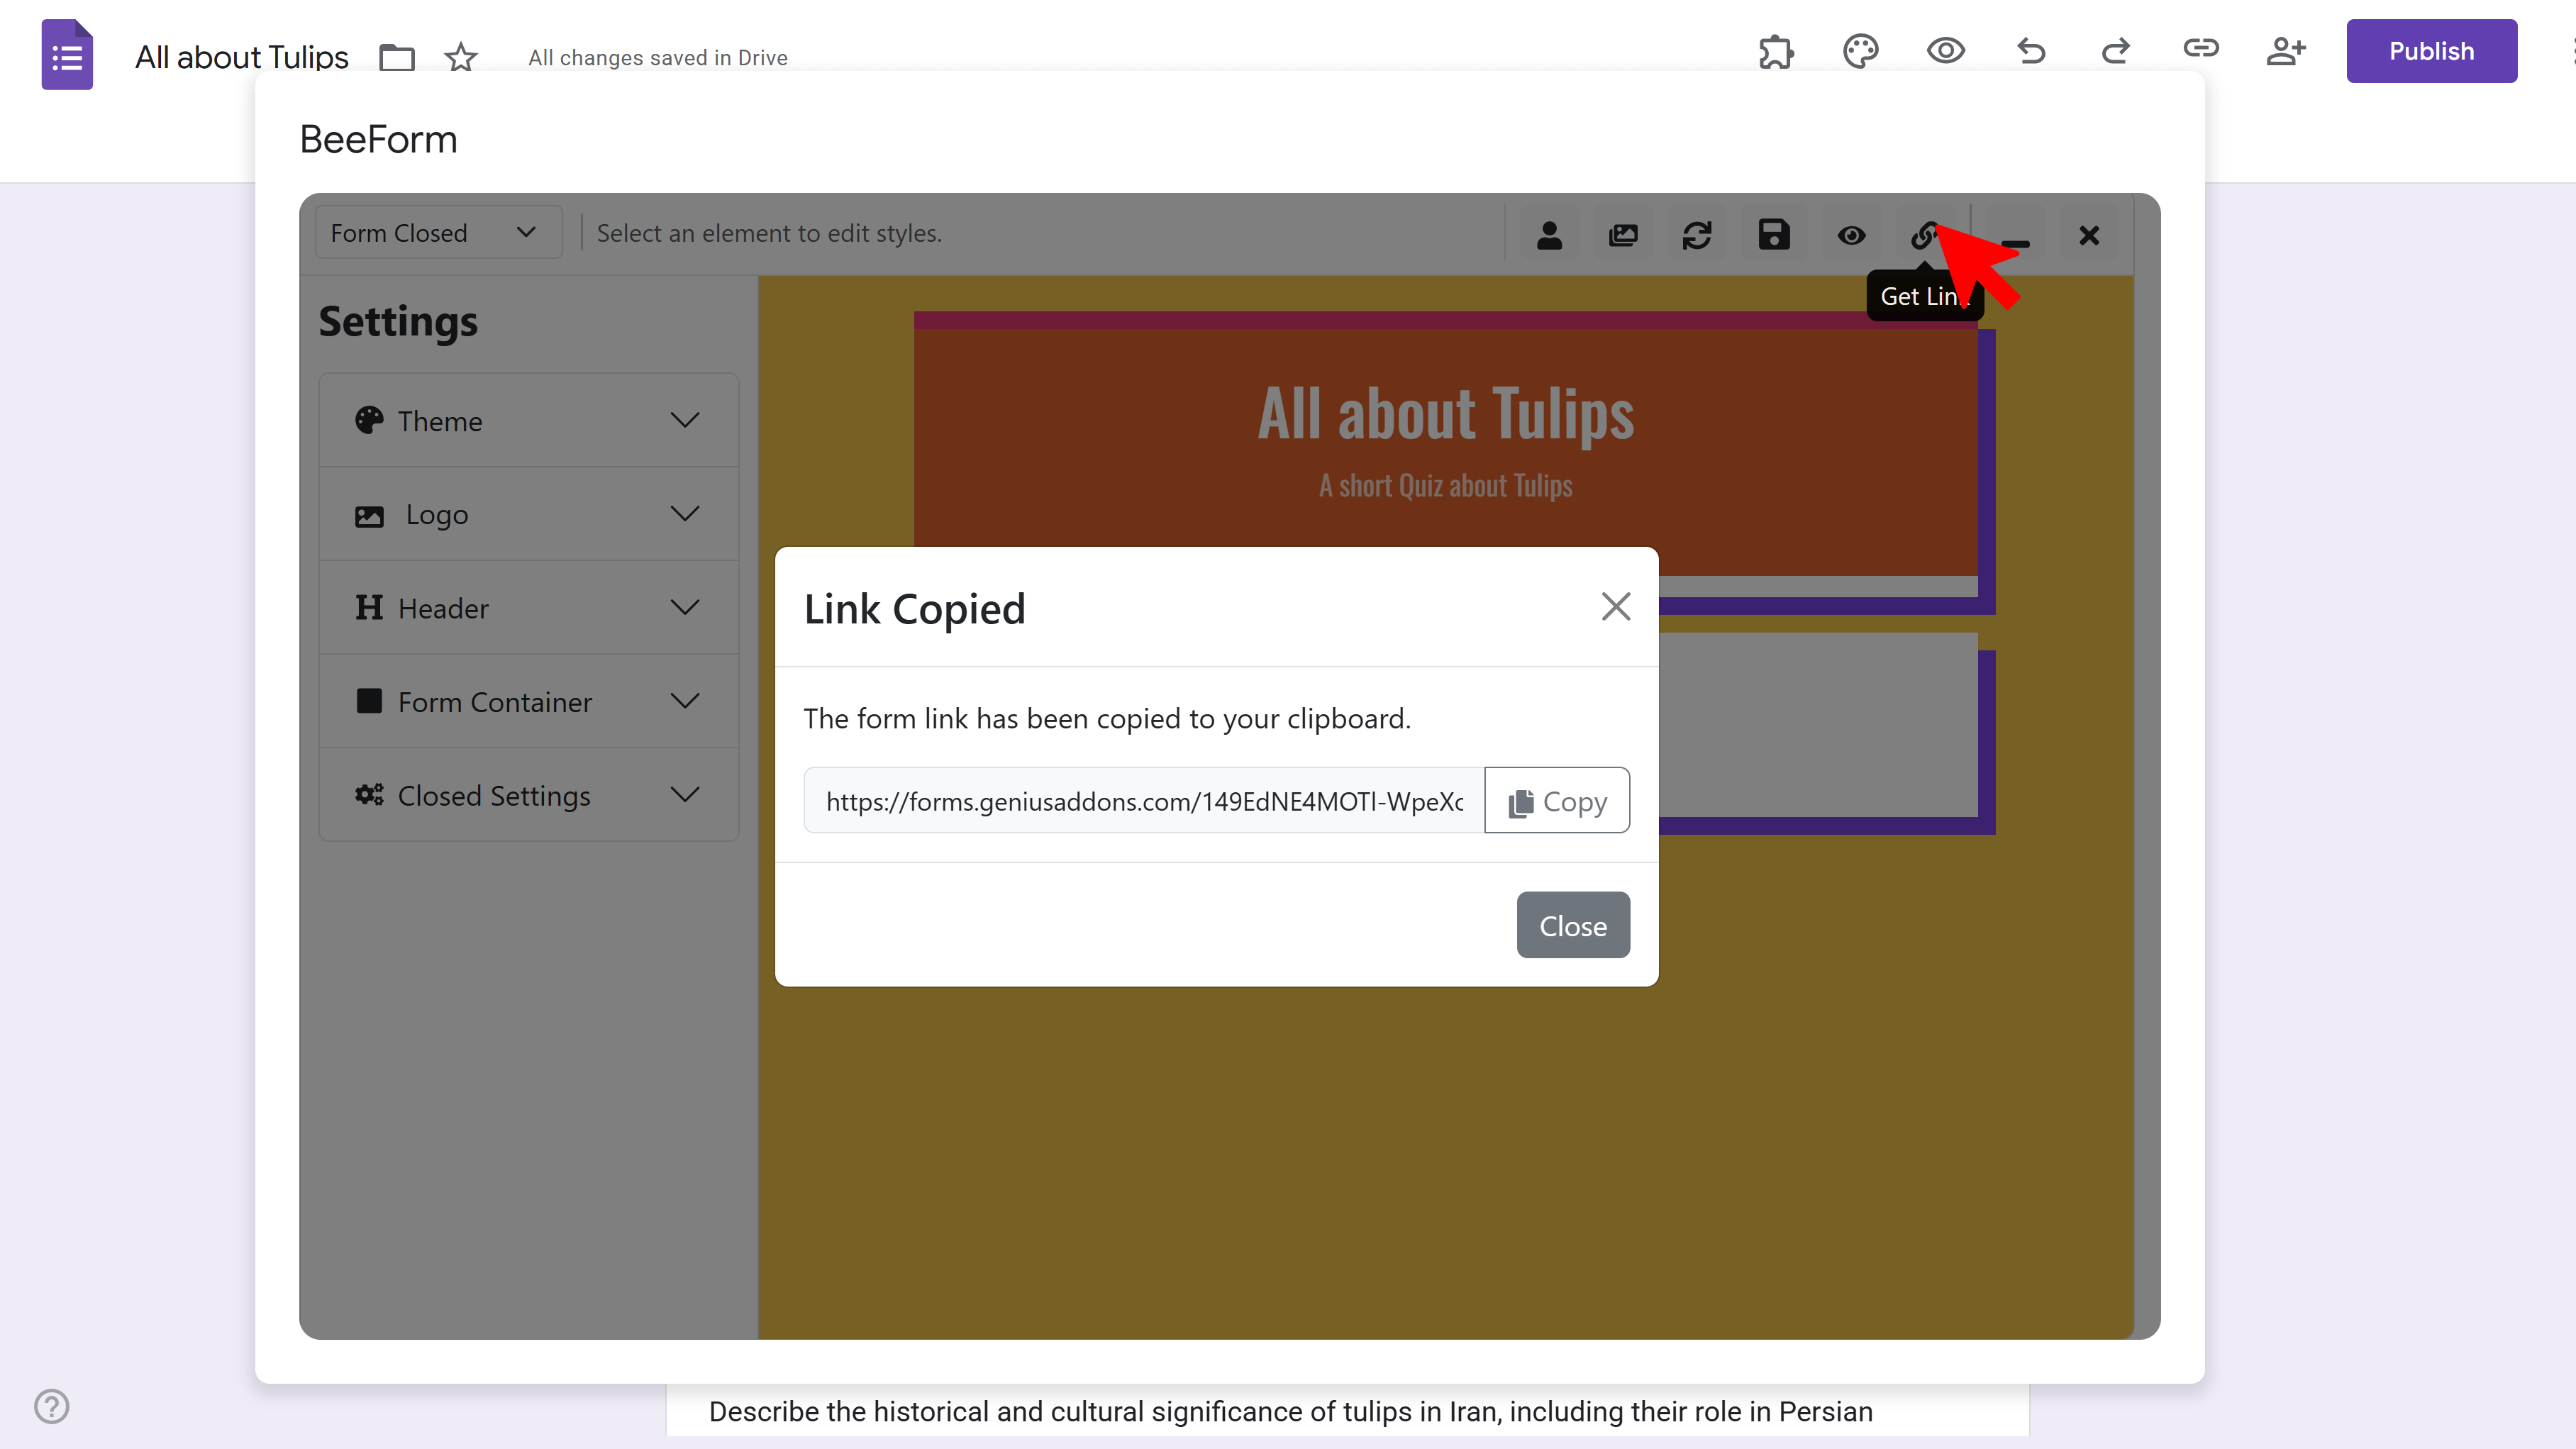
Task: Open the Form Closed dropdown
Action: coord(437,231)
